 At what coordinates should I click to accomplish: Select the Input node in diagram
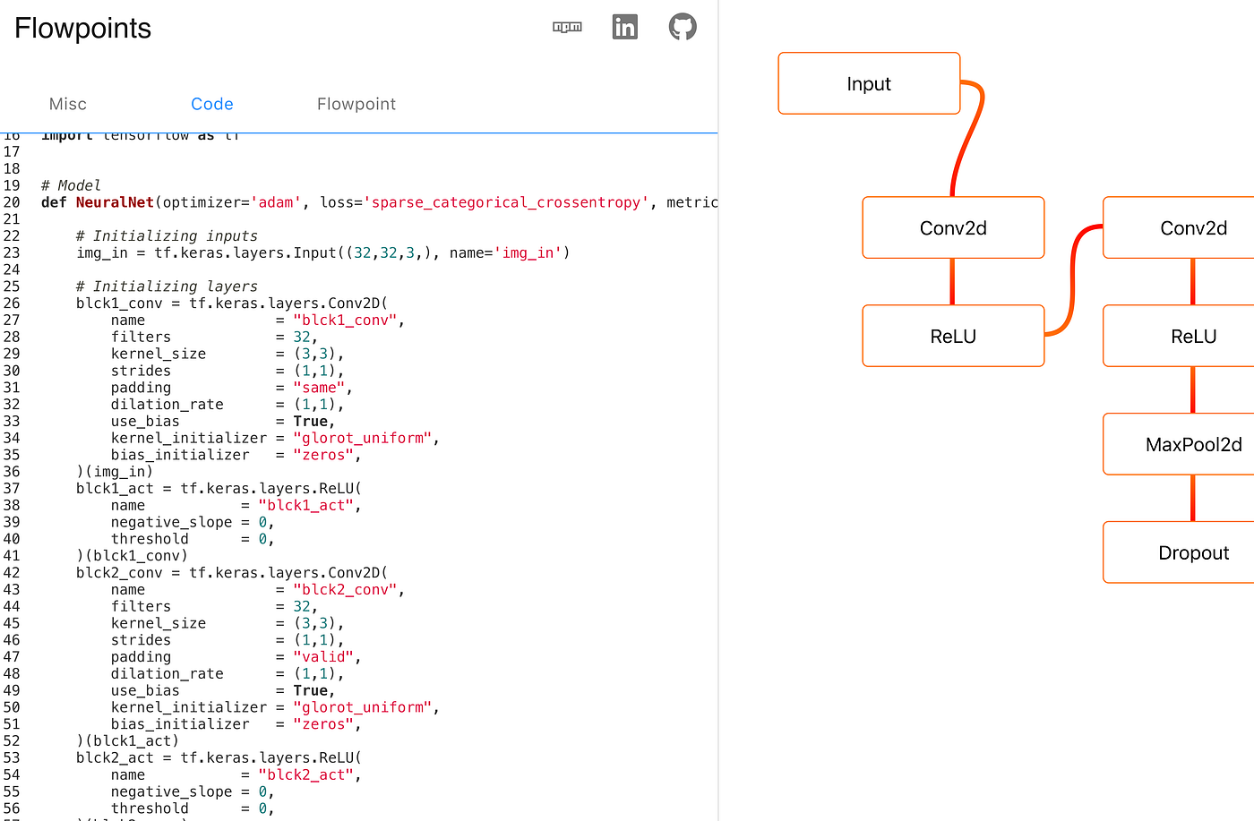tap(869, 83)
